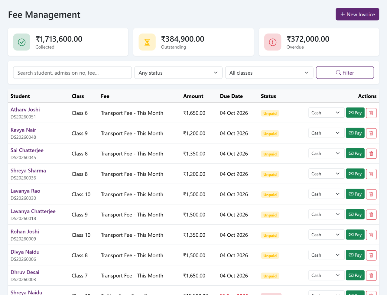
Task: Click the ₹384,900.00 Outstanding total
Action: (183, 39)
